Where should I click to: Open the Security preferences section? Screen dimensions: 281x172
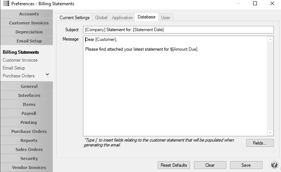coord(29,158)
